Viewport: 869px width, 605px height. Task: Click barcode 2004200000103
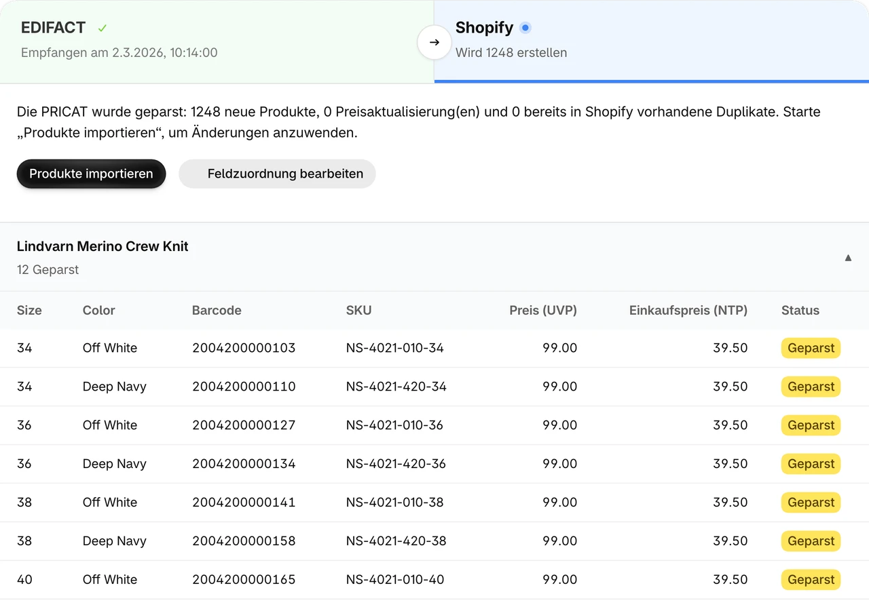click(x=244, y=348)
